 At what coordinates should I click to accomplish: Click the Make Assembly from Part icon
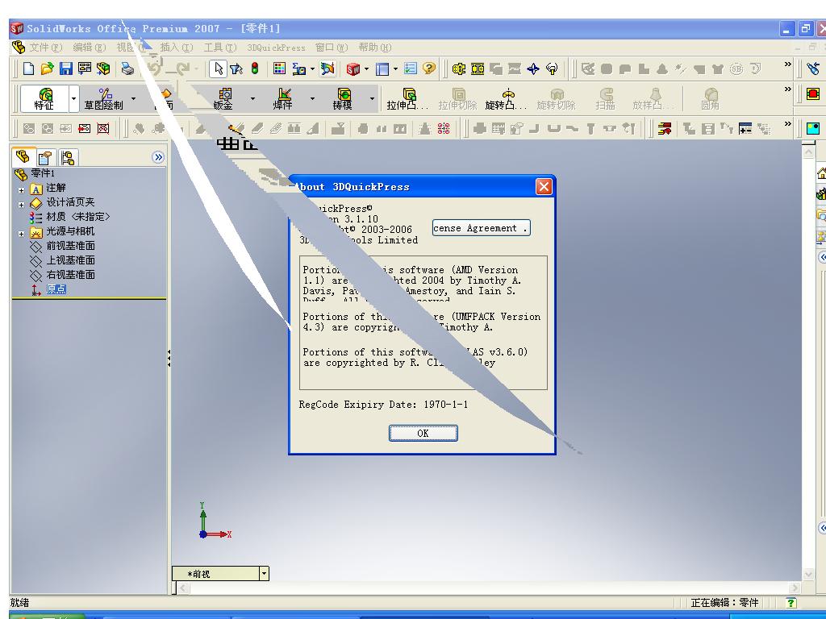pyautogui.click(x=104, y=69)
